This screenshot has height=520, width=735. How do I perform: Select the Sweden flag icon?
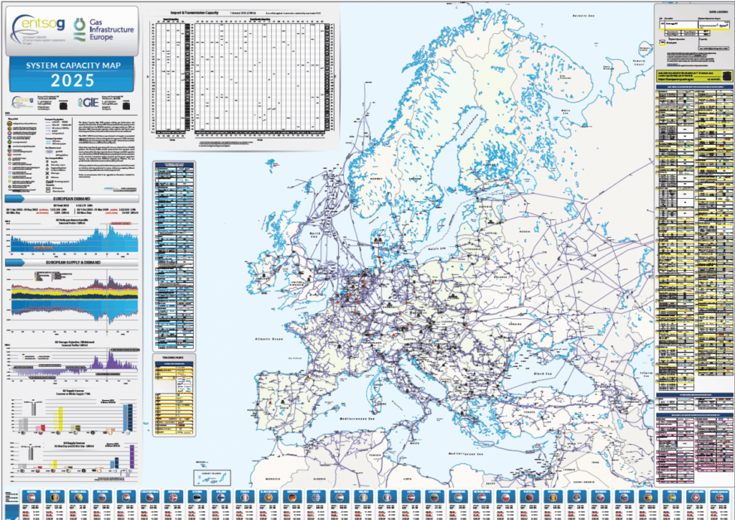(672, 497)
